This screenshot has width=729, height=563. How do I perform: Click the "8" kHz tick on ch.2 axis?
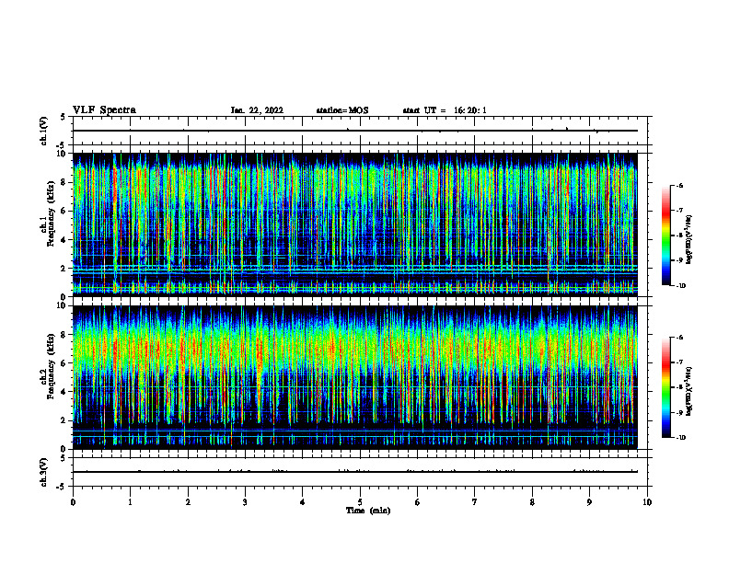tap(64, 335)
